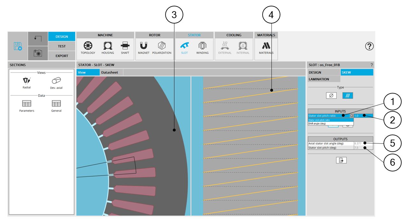This screenshot has height=222, width=408.
Task: Switch to TEST mode
Action: click(x=62, y=46)
